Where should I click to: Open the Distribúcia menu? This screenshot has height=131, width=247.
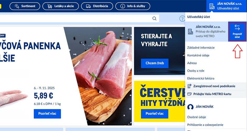click(97, 6)
